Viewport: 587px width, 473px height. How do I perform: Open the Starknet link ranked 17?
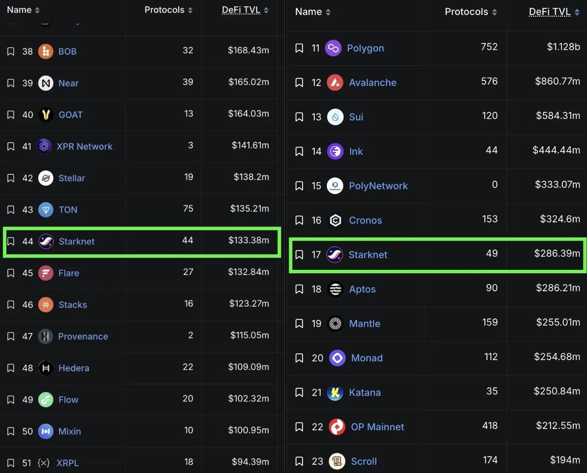pyautogui.click(x=368, y=255)
